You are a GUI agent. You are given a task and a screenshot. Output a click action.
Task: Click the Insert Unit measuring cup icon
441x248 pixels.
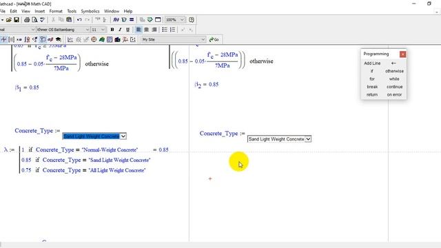124,20
